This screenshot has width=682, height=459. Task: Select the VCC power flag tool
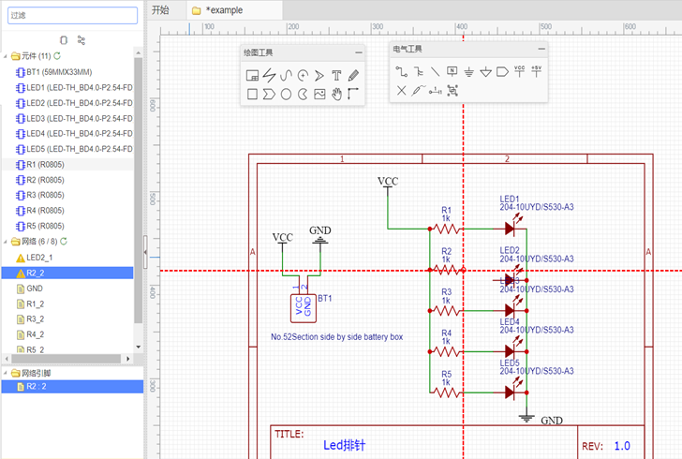[x=520, y=71]
